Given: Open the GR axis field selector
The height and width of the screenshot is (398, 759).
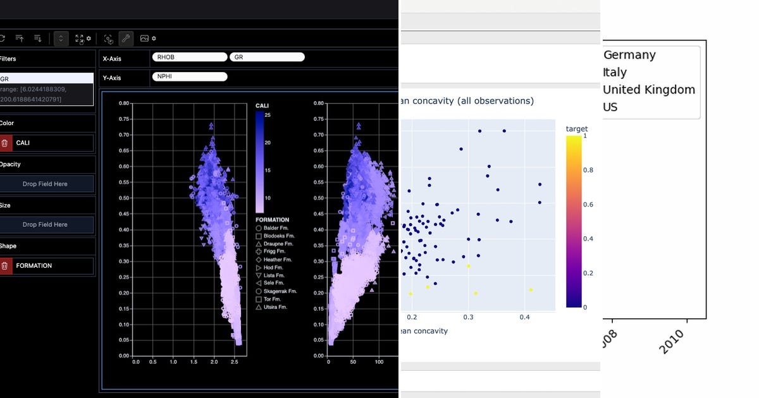Looking at the screenshot, I should (266, 56).
